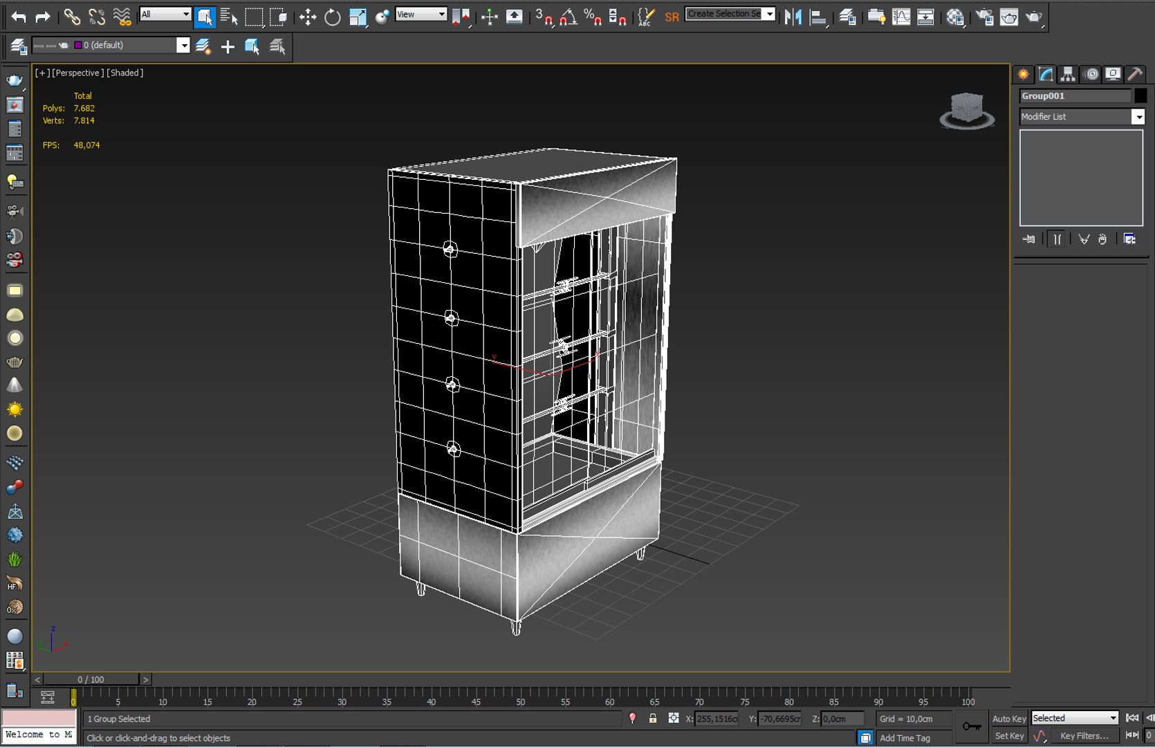Toggle 3D Snaps

click(544, 17)
